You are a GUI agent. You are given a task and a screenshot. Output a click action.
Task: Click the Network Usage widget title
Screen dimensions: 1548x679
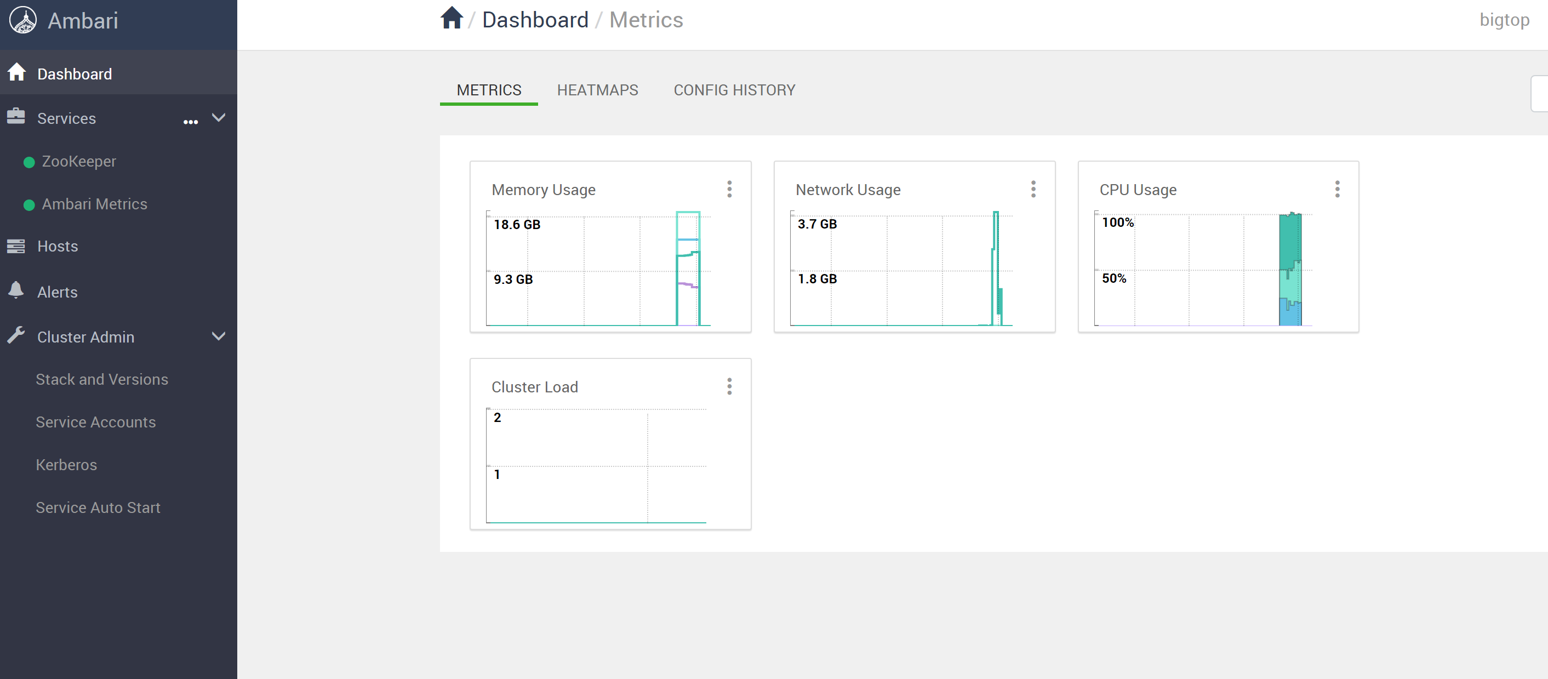848,190
